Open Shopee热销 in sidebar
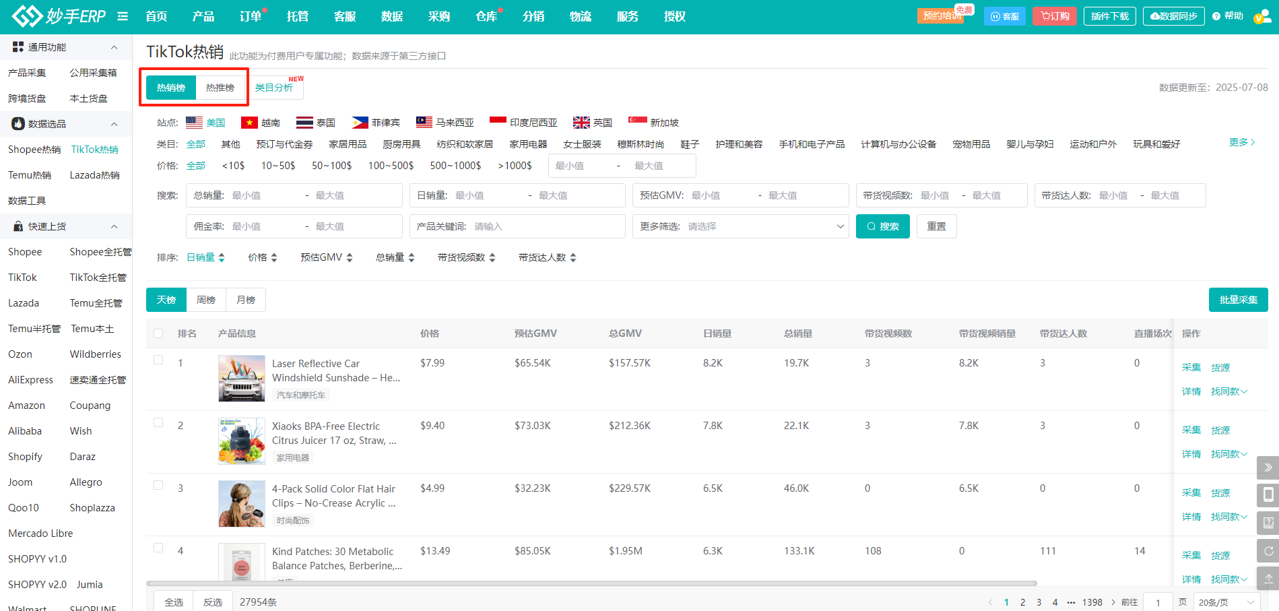 pos(34,150)
